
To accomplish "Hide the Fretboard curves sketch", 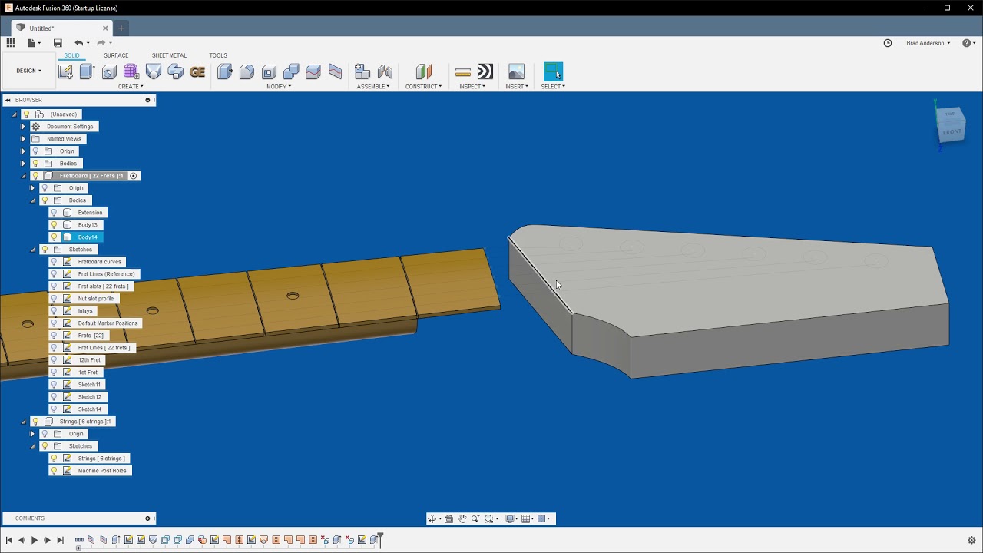I will (54, 262).
